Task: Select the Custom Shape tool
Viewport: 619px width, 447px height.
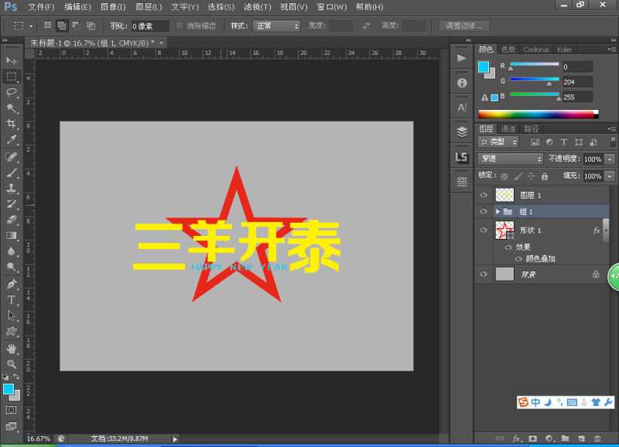Action: (12, 331)
